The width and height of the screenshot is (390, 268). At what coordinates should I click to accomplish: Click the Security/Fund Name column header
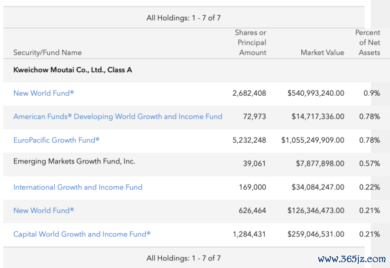point(48,52)
